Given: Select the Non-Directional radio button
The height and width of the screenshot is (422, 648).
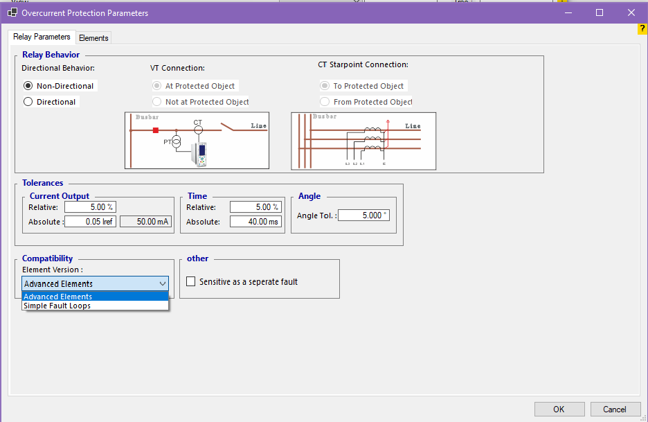Looking at the screenshot, I should point(28,86).
